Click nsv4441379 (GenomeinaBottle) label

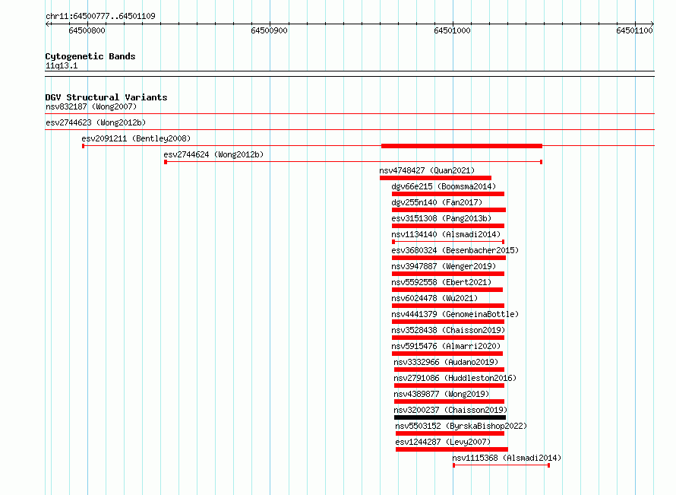[x=455, y=314]
